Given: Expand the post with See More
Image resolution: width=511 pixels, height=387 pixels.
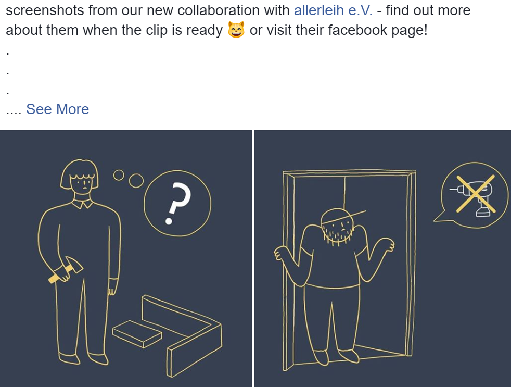Looking at the screenshot, I should click(x=57, y=109).
